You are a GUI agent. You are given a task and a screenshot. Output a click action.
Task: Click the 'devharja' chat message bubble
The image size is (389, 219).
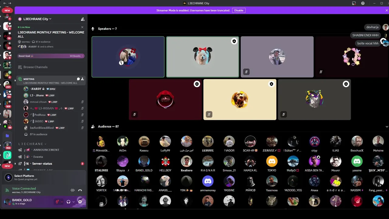(x=372, y=27)
